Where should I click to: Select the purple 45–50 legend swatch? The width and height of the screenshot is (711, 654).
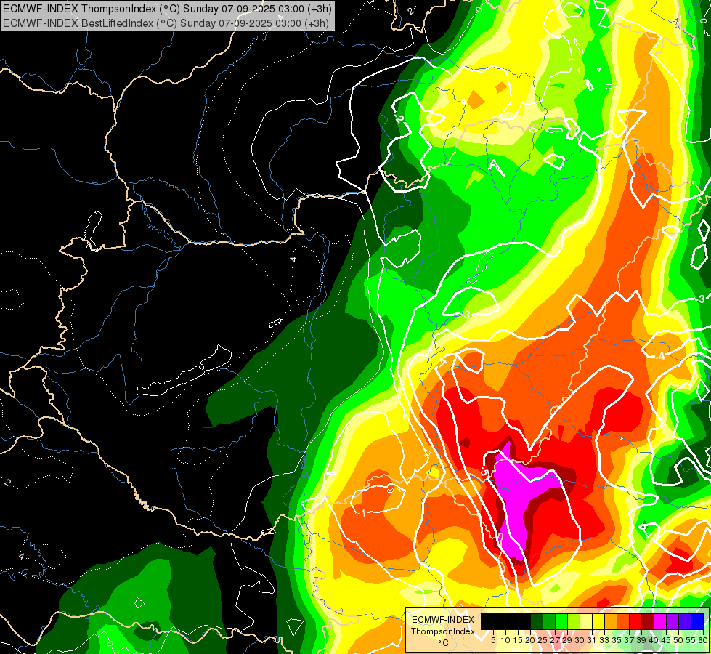pos(673,621)
